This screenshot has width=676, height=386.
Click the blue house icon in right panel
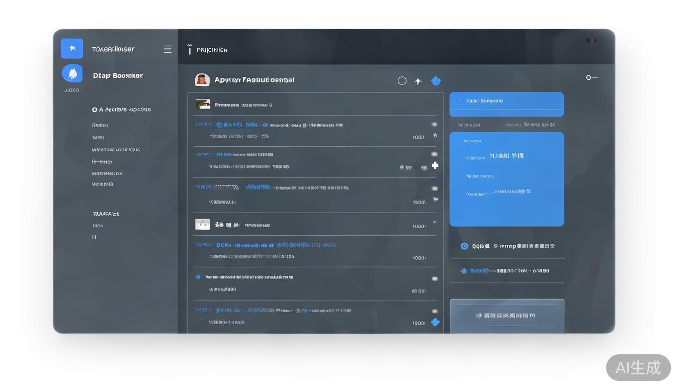pos(464,271)
